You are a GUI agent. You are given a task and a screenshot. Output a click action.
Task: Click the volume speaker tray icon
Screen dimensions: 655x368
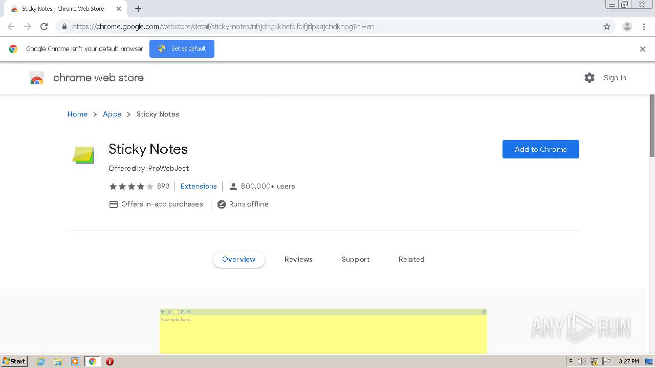click(x=582, y=361)
